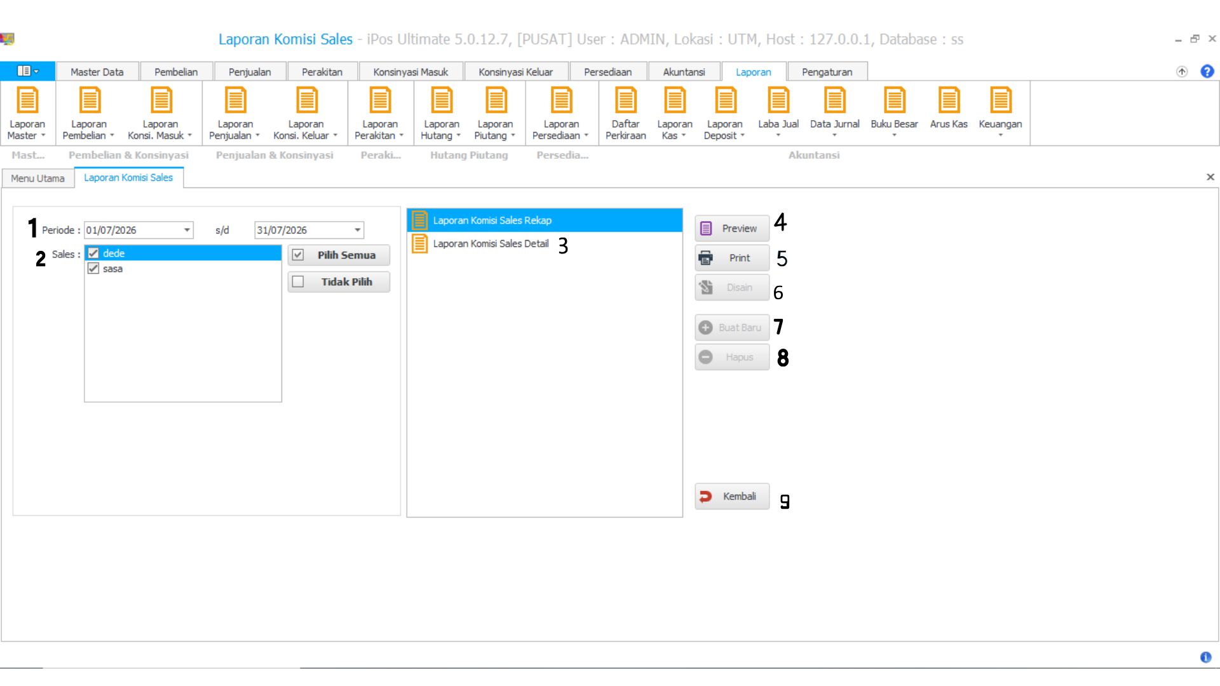Open the Daftar Perkiraan report icon
Viewport: 1220px width, 686px height.
[x=625, y=114]
